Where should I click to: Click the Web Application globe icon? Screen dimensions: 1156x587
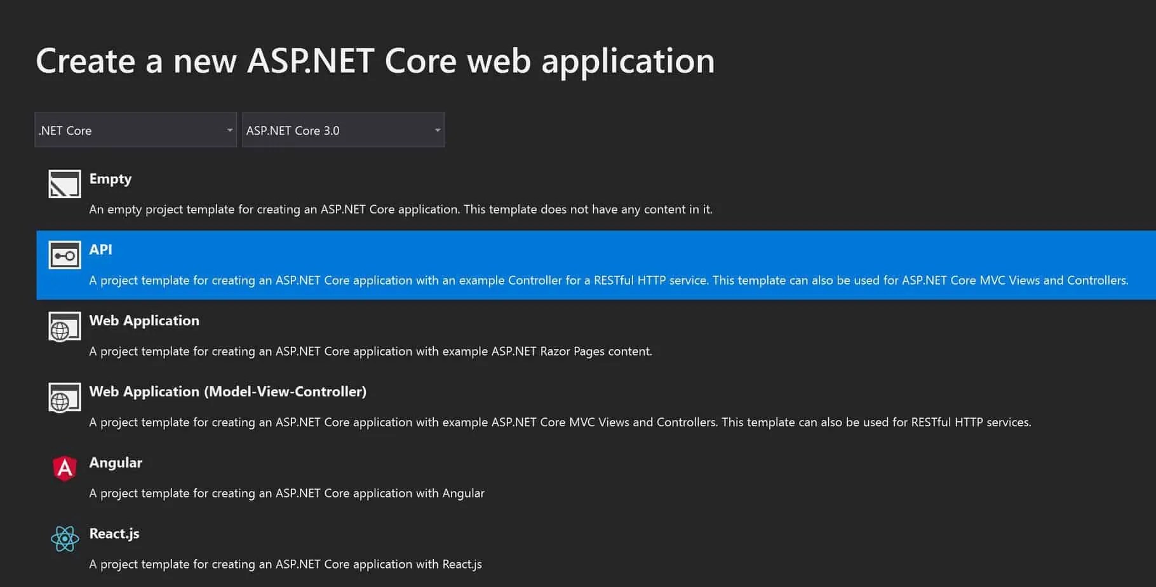point(65,327)
